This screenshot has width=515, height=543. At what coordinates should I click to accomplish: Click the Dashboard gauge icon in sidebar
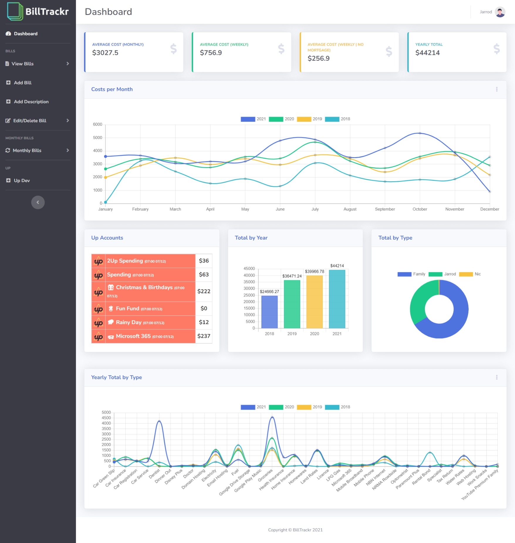pyautogui.click(x=8, y=34)
